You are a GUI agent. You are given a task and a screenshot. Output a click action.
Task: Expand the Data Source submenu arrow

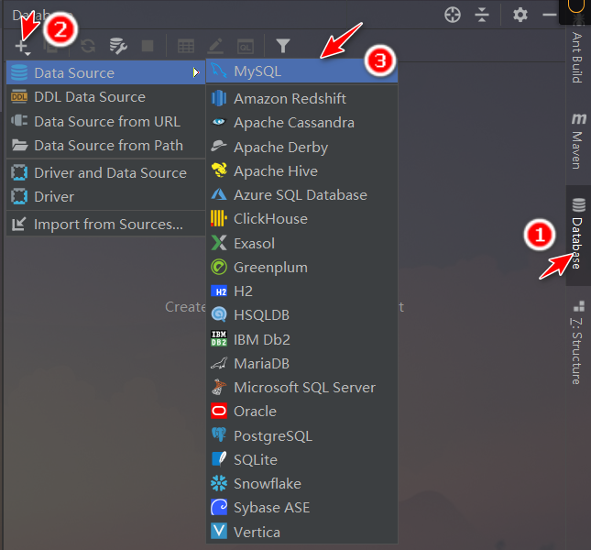click(x=196, y=72)
